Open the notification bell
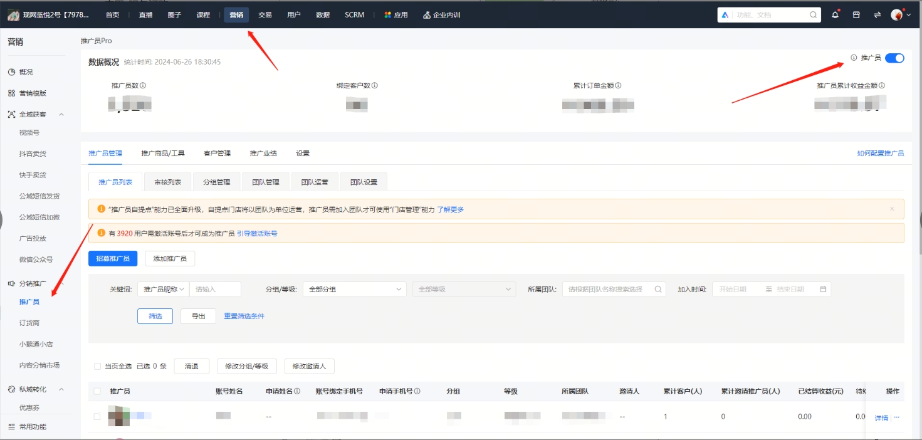The image size is (922, 440). point(836,14)
